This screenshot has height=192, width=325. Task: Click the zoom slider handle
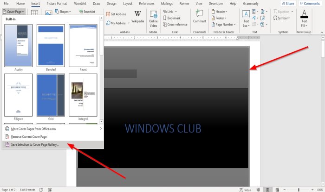(x=299, y=190)
